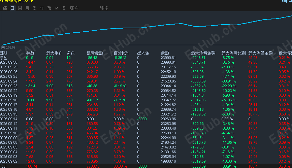Click the 最大手数 column header
Viewport: 292px width, 168px height.
pyautogui.click(x=54, y=53)
